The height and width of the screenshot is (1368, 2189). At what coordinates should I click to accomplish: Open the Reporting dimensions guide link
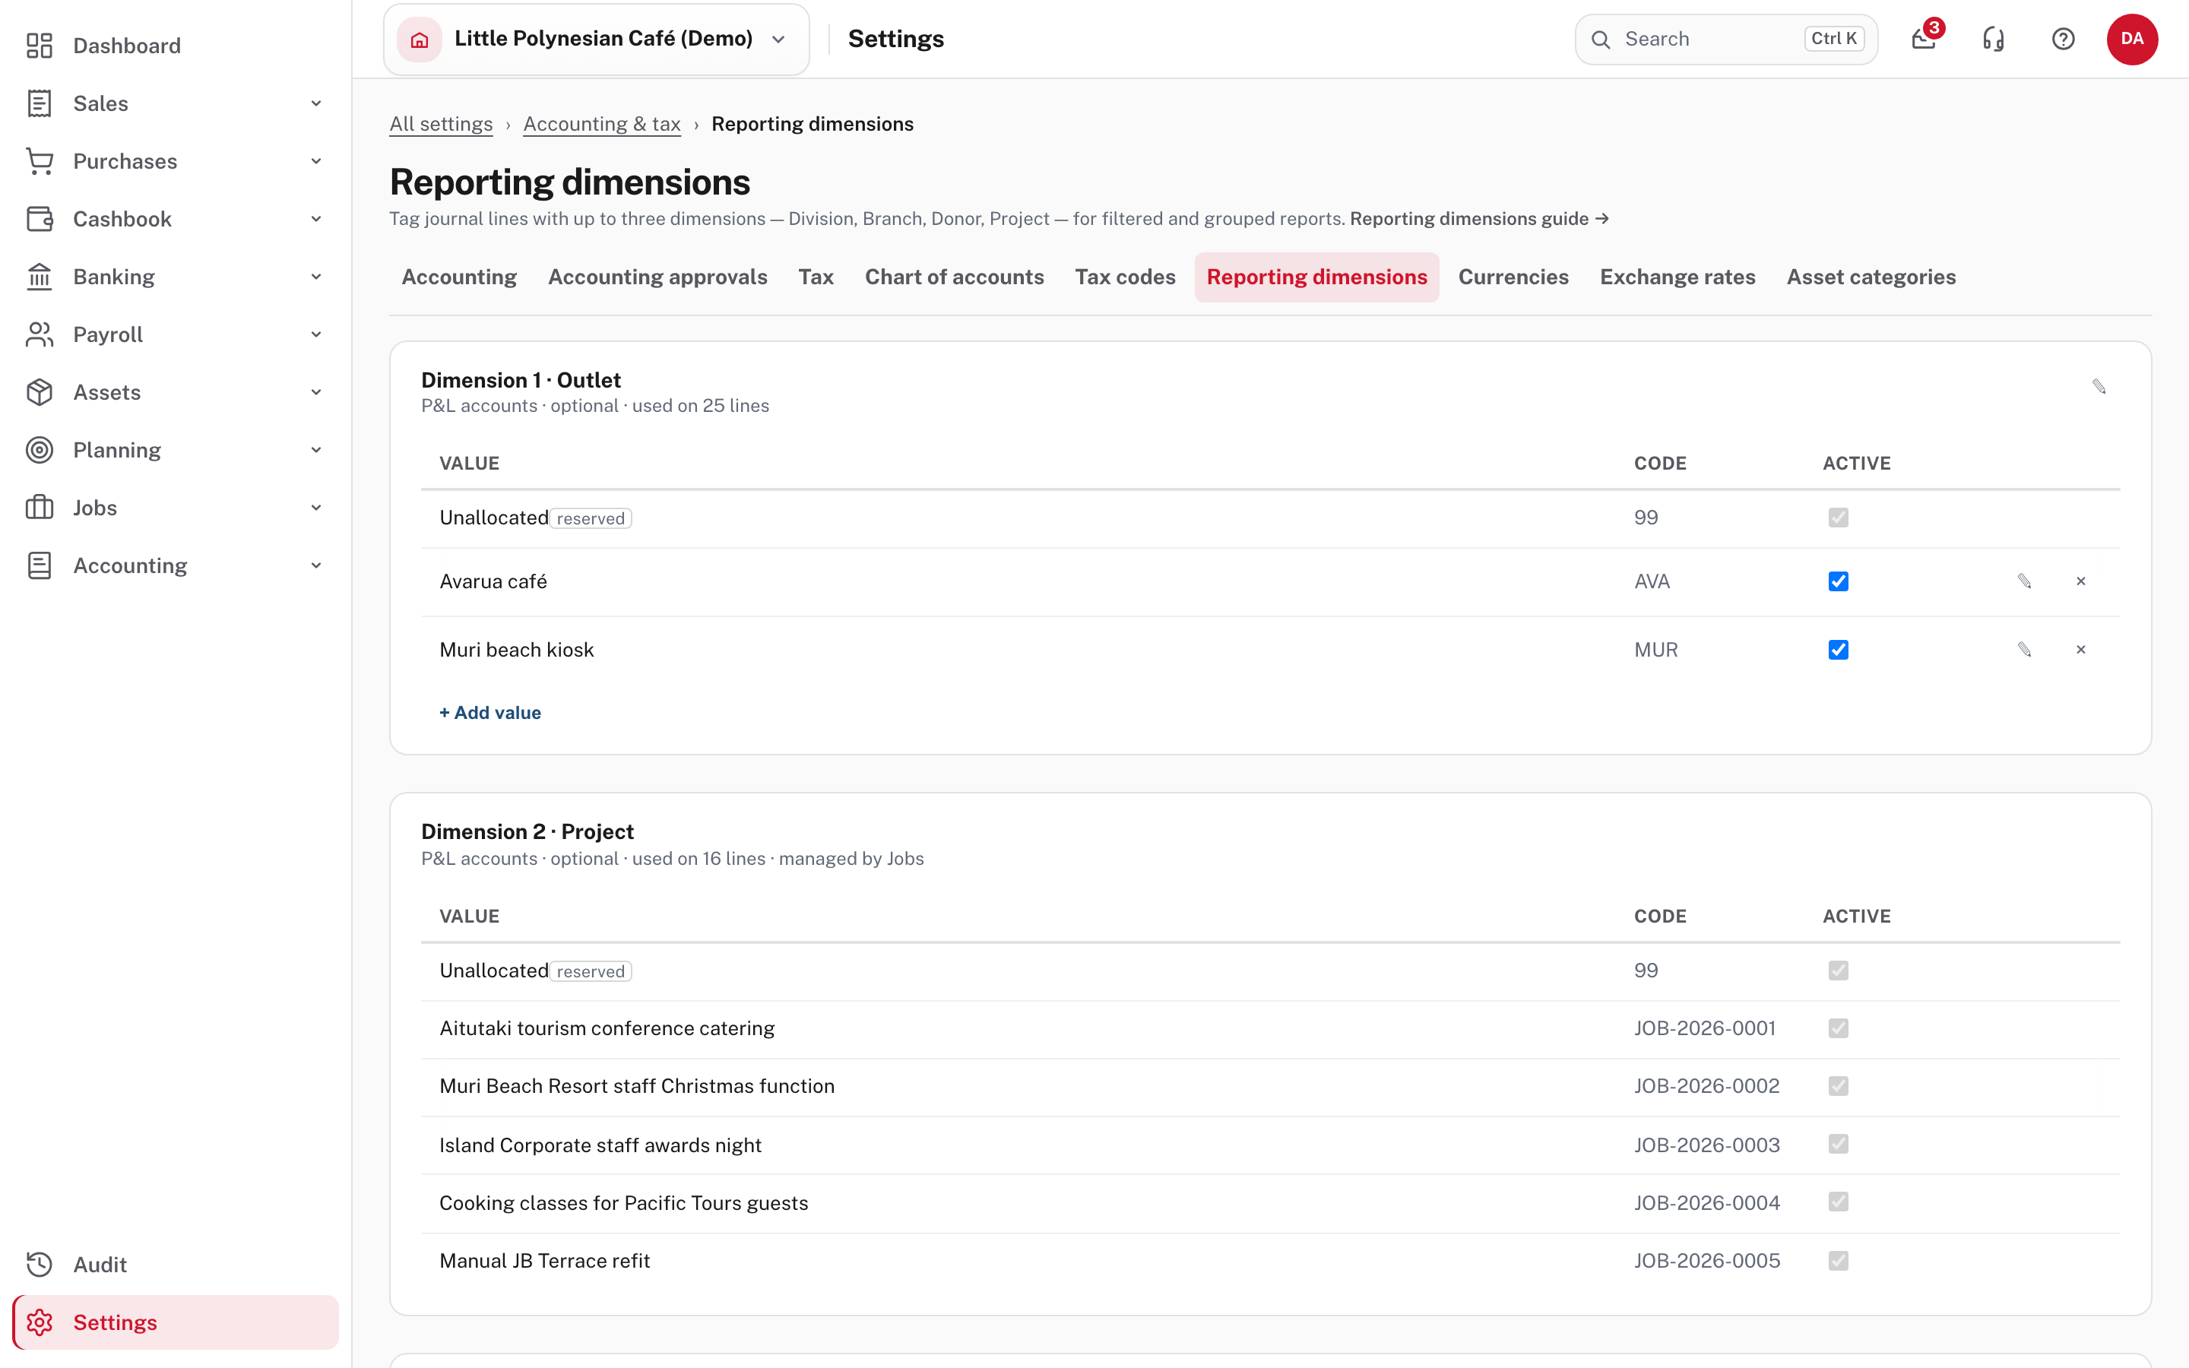pos(1479,219)
